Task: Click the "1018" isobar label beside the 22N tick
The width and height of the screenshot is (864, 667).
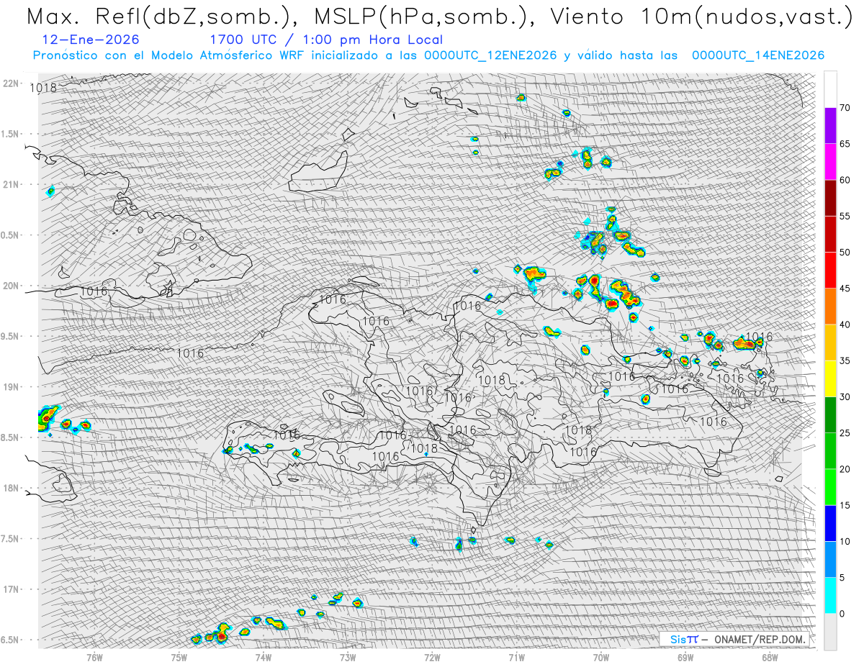Action: (43, 89)
